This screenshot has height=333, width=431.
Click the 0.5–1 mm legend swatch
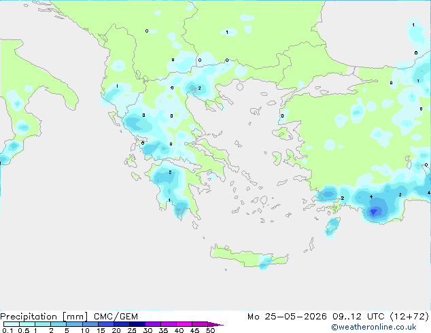click(27, 324)
